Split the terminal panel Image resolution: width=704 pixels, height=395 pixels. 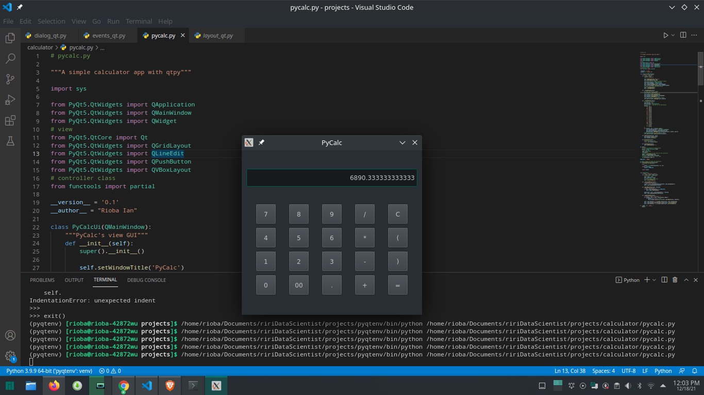click(x=664, y=280)
